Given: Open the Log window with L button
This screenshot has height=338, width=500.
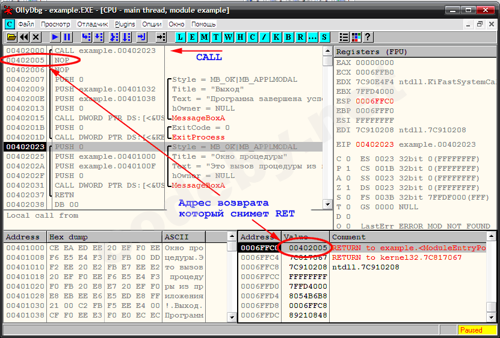Looking at the screenshot, I should (x=181, y=37).
